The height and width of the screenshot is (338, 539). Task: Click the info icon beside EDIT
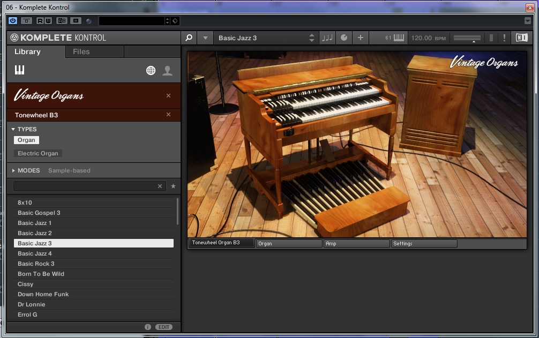[x=148, y=327]
